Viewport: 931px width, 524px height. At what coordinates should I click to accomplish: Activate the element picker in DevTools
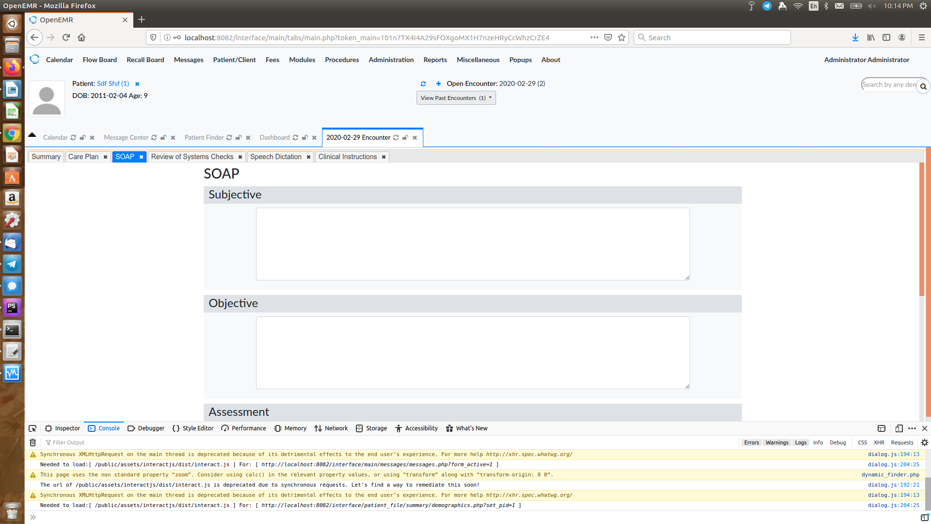(32, 428)
